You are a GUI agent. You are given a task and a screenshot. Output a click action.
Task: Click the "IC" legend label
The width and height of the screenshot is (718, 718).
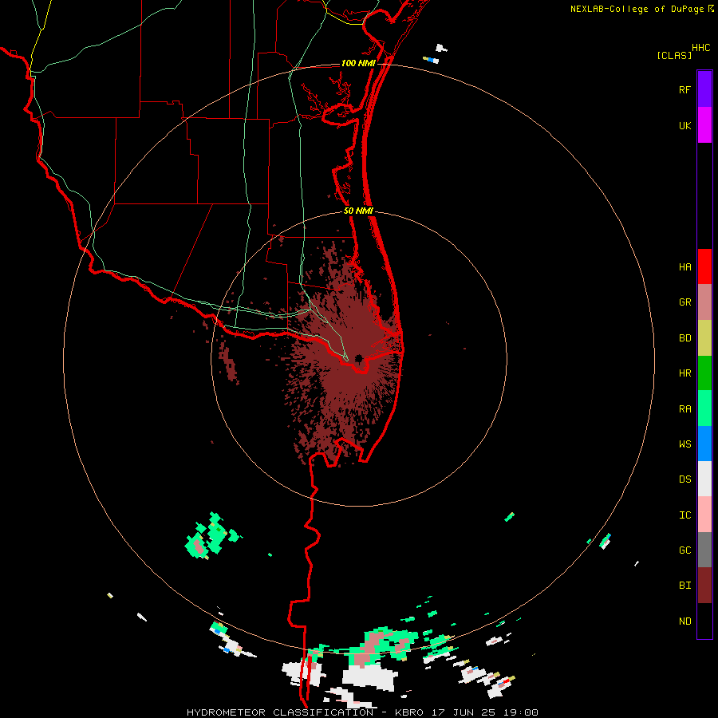(x=684, y=515)
